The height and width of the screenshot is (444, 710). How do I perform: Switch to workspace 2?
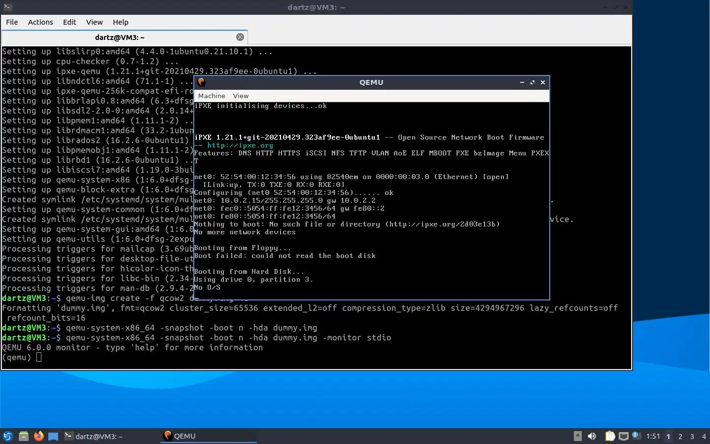tap(680, 436)
